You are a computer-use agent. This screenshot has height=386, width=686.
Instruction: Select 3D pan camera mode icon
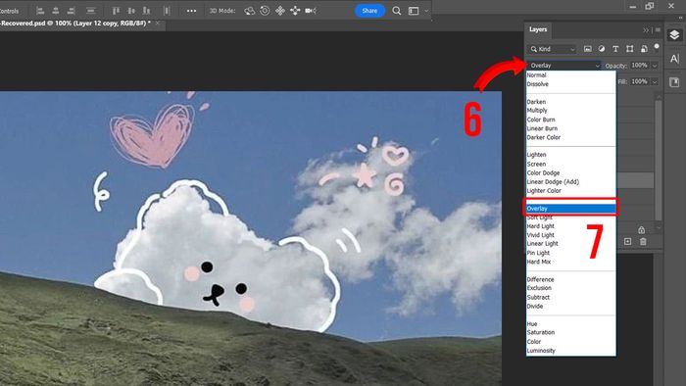[280, 11]
